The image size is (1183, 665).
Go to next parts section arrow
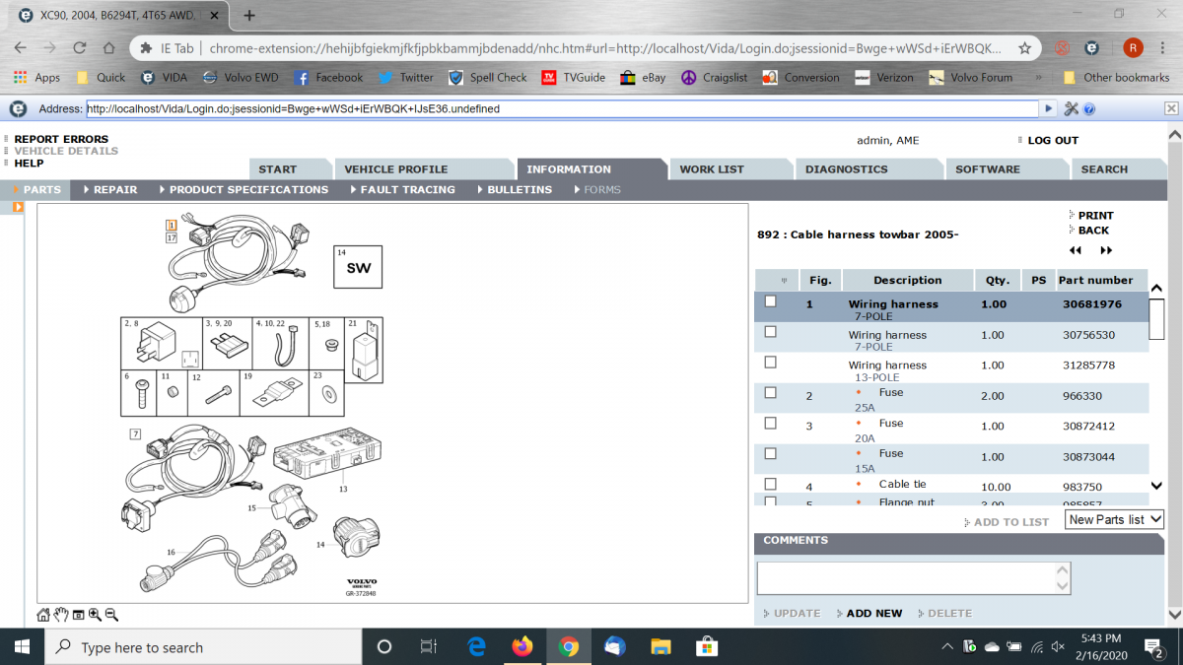[1106, 250]
